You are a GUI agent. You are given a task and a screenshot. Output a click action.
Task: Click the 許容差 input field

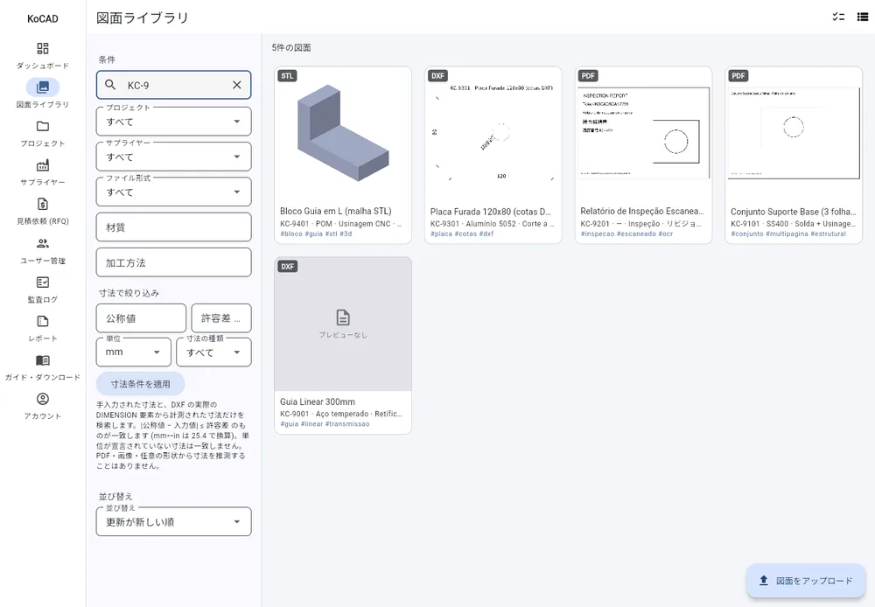pyautogui.click(x=221, y=318)
